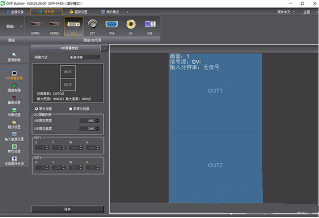Viewport: 319px width, 218px height.
Task: Open the 主题 theme menu
Action: 307,12
